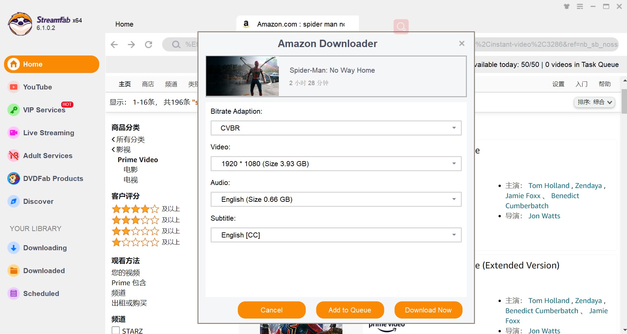Click the Cancel button

coord(272,310)
